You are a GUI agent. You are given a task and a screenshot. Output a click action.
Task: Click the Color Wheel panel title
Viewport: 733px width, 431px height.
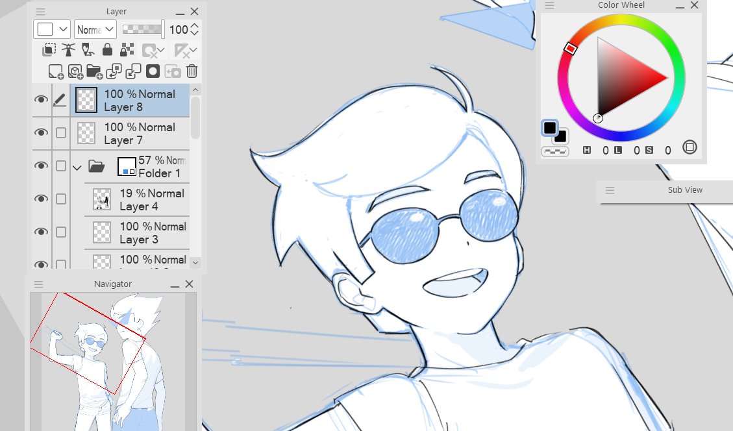point(621,5)
